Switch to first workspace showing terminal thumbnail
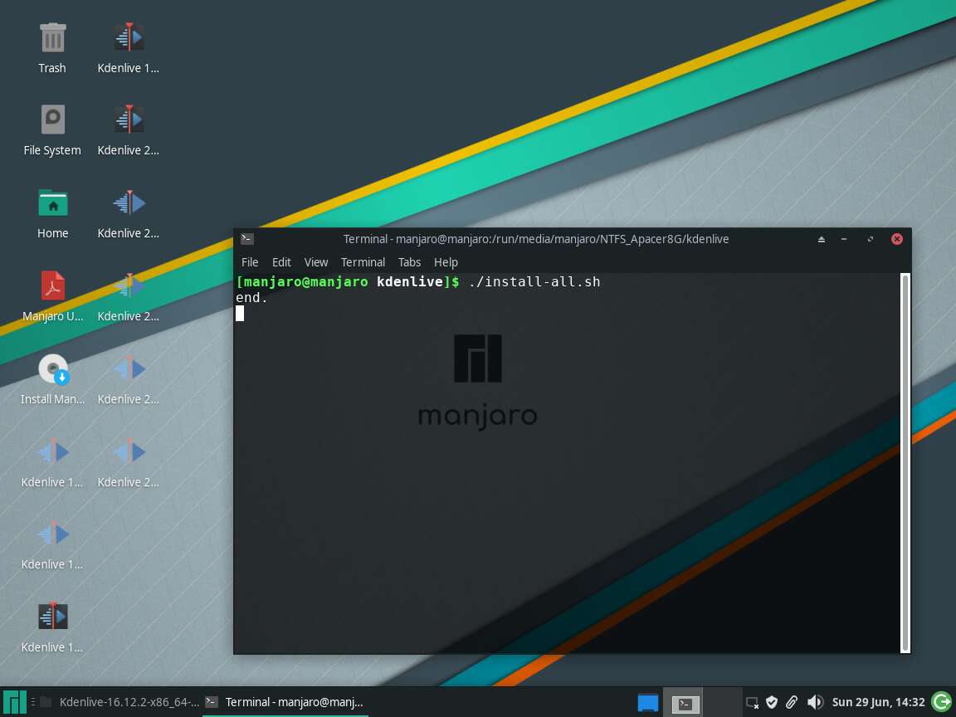 click(683, 702)
